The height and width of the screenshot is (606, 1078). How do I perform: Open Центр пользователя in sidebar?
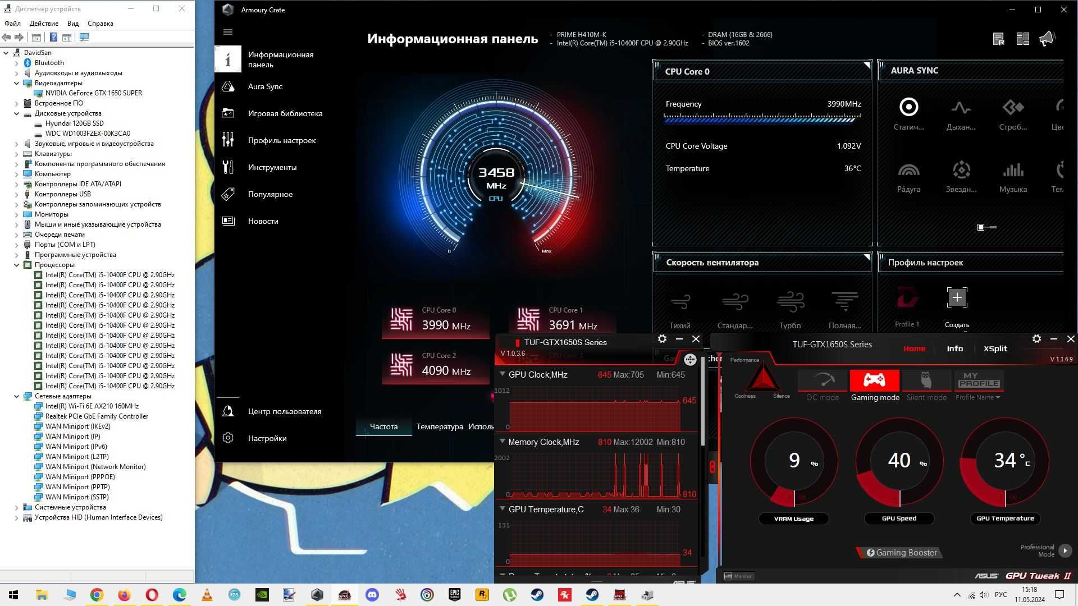[284, 411]
